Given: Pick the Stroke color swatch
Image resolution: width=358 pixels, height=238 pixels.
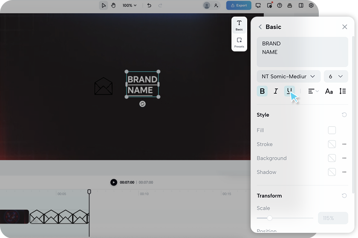Looking at the screenshot, I should (332, 144).
